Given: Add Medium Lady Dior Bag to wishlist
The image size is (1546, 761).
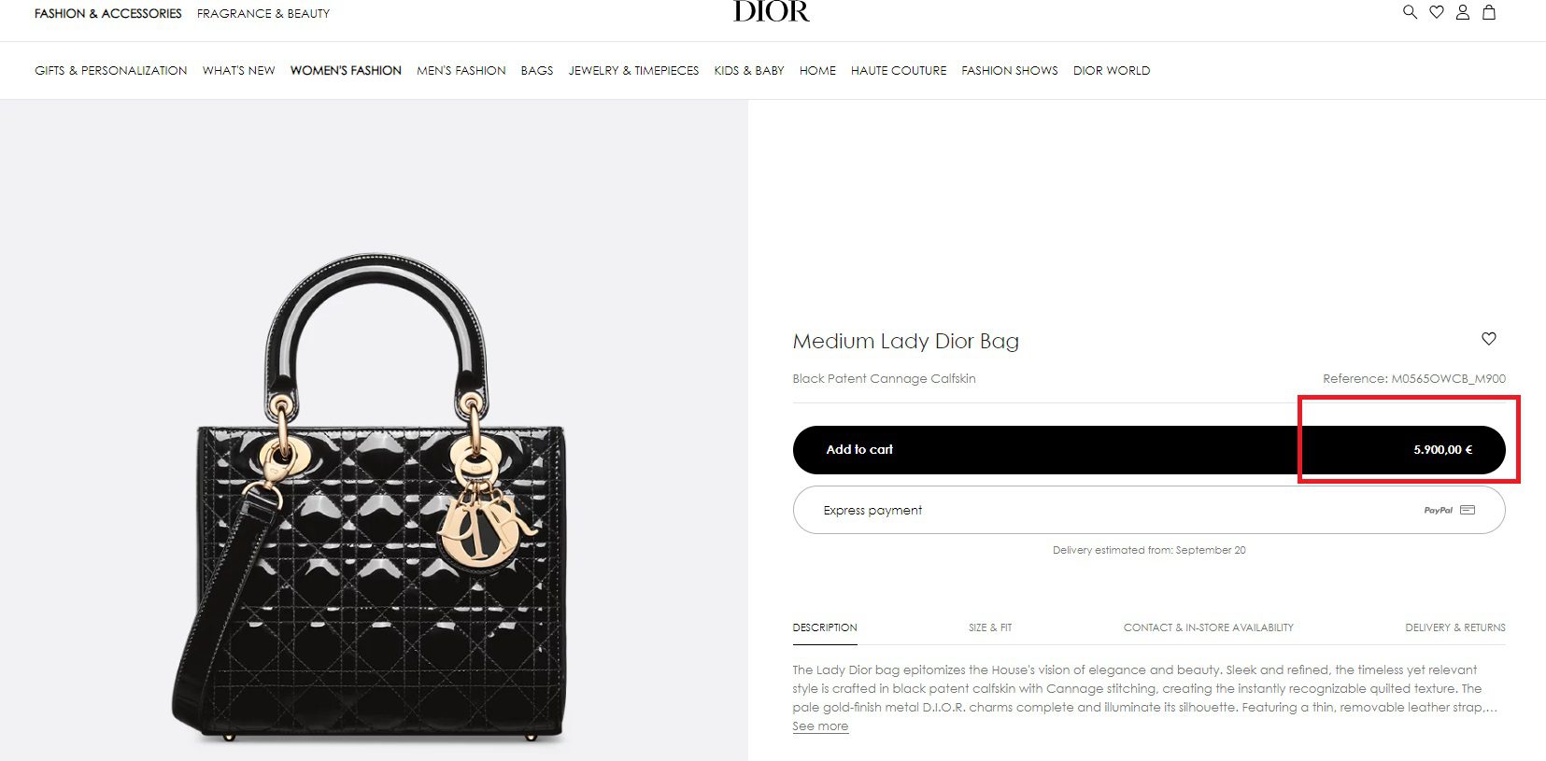Looking at the screenshot, I should point(1489,338).
